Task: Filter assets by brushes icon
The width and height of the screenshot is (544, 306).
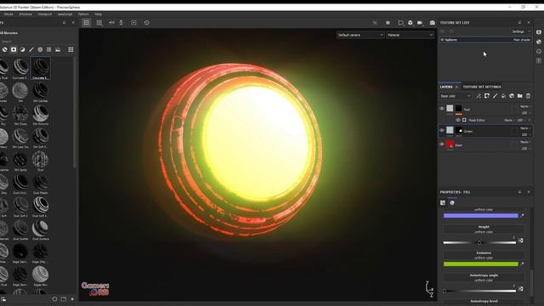Action: (x=31, y=49)
